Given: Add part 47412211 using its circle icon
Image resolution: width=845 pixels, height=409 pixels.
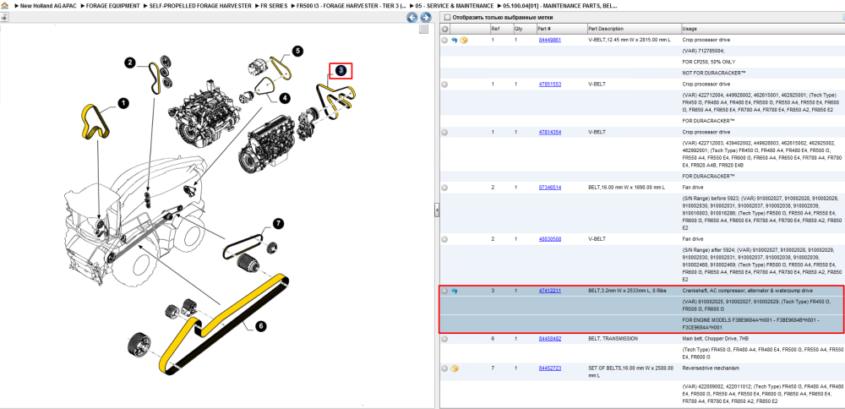Looking at the screenshot, I should point(444,291).
